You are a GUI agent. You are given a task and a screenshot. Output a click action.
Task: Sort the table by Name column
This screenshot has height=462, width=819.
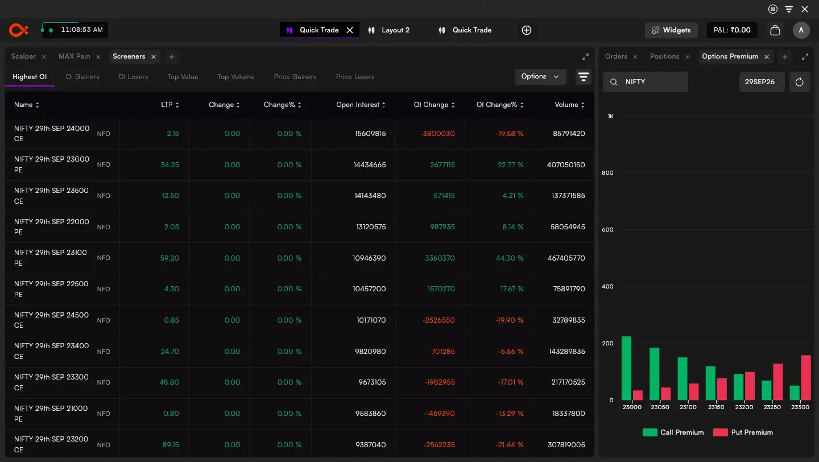(27, 105)
